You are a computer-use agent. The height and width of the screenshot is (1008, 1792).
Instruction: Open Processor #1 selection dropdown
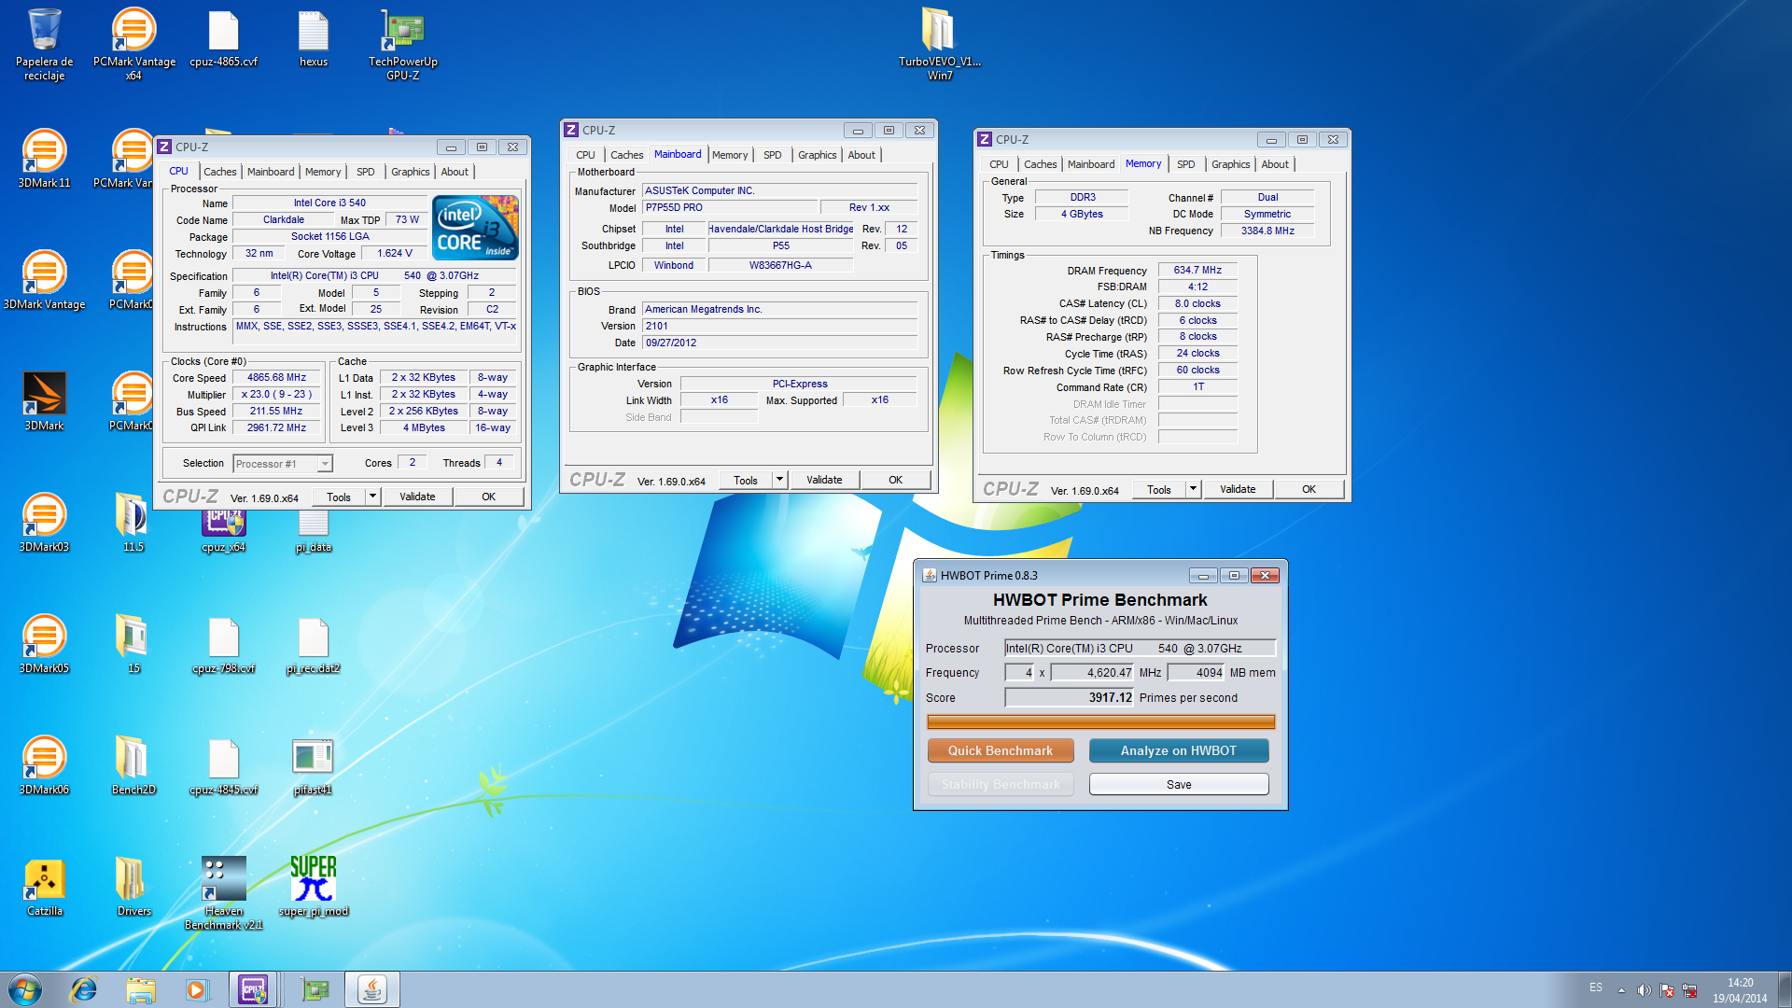point(282,464)
